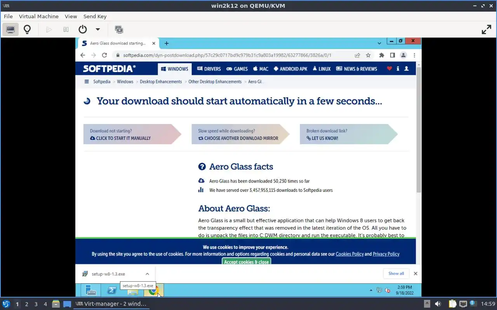The image size is (497, 310).
Task: Click the Softpedia info icon
Action: pos(398,69)
